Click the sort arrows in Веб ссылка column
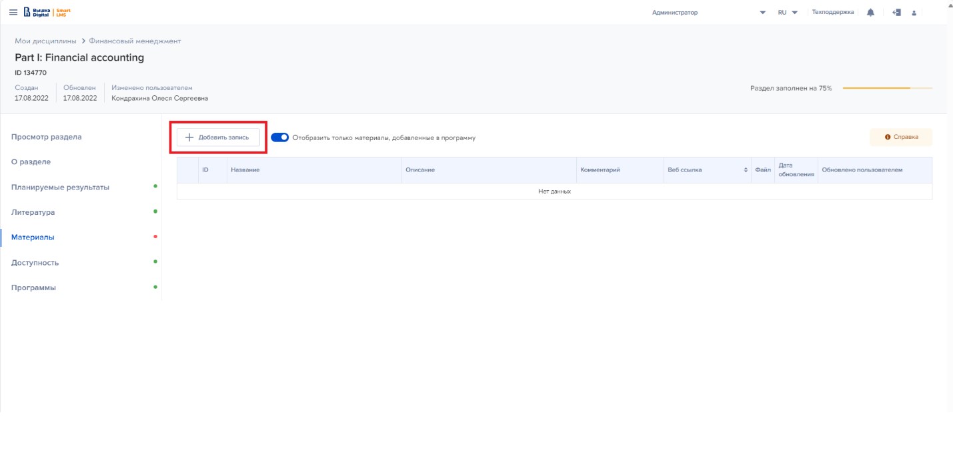This screenshot has height=473, width=953. [746, 170]
